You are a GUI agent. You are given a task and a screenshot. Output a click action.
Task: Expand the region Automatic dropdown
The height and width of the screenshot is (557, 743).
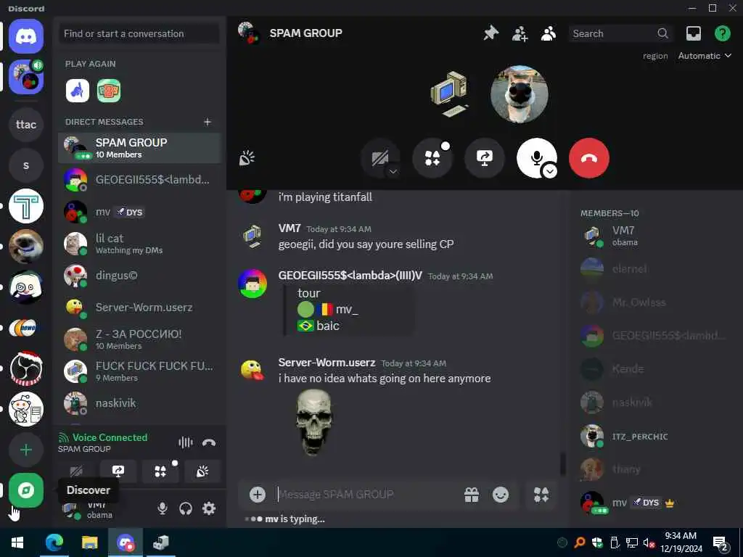click(705, 56)
